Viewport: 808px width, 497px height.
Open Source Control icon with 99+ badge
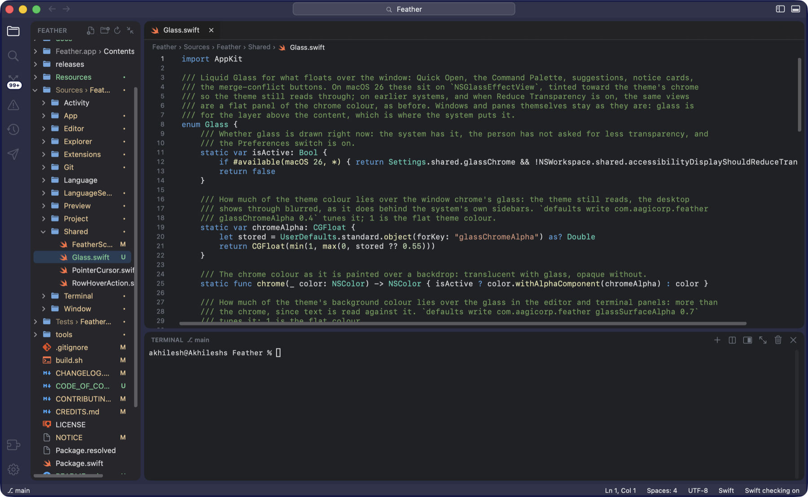click(13, 81)
